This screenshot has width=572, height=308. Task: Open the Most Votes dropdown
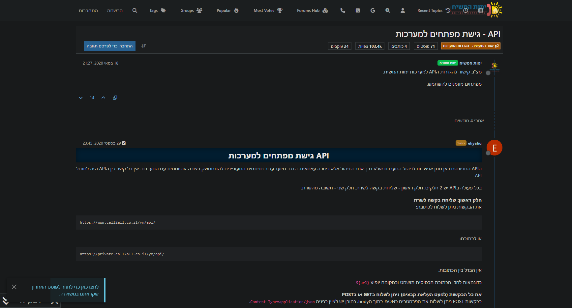[268, 10]
